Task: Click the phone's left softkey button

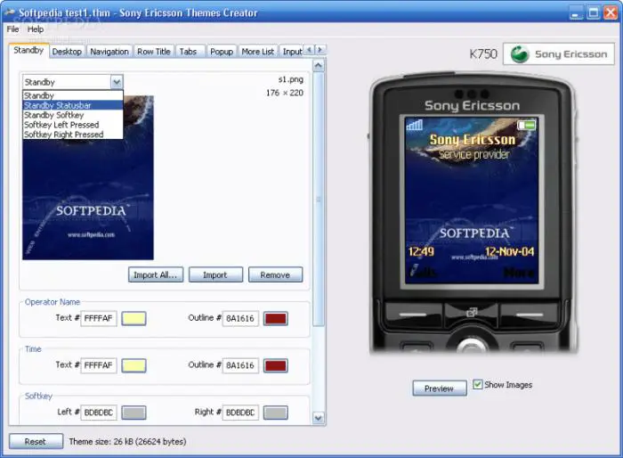Action: [412, 315]
